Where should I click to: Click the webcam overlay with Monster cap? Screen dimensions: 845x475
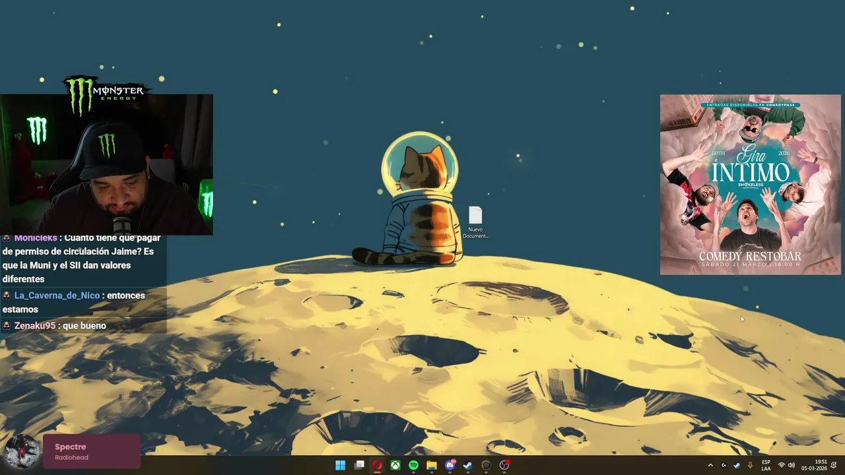point(106,164)
